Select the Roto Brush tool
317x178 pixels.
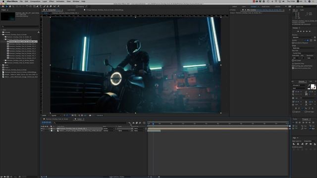click(x=54, y=6)
